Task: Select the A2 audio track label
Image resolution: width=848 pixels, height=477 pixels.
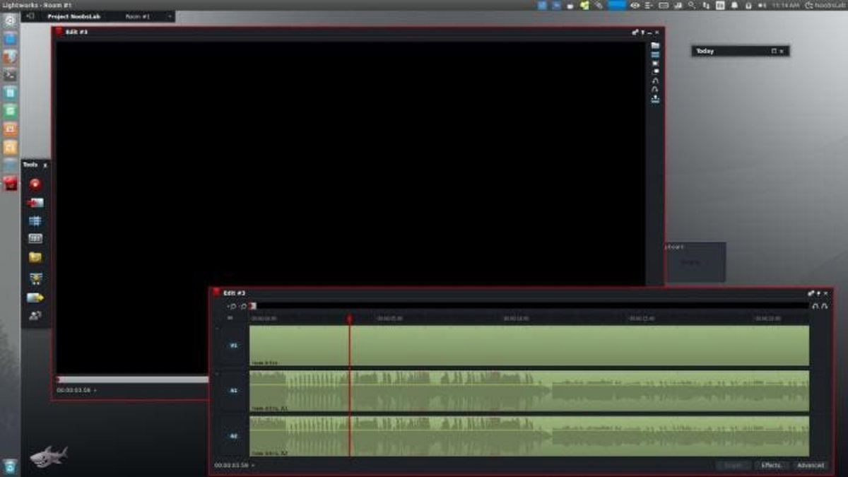Action: click(x=234, y=436)
